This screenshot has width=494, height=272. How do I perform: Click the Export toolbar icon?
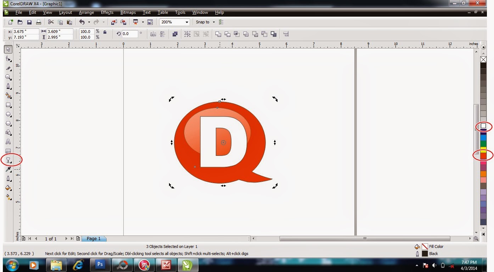[123, 22]
